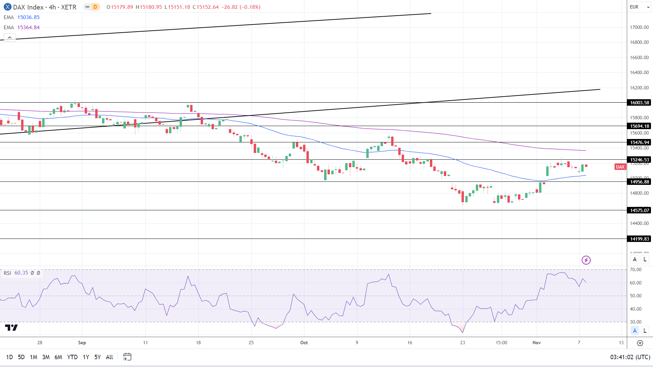Click the Oct date label on time axis
This screenshot has width=653, height=367.
[304, 343]
